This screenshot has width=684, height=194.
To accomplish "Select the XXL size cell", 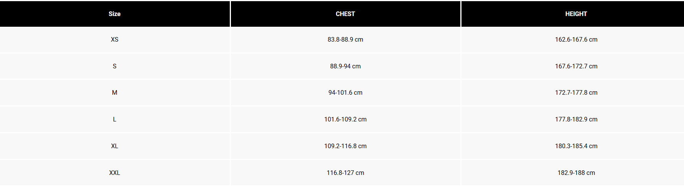I will [114, 173].
